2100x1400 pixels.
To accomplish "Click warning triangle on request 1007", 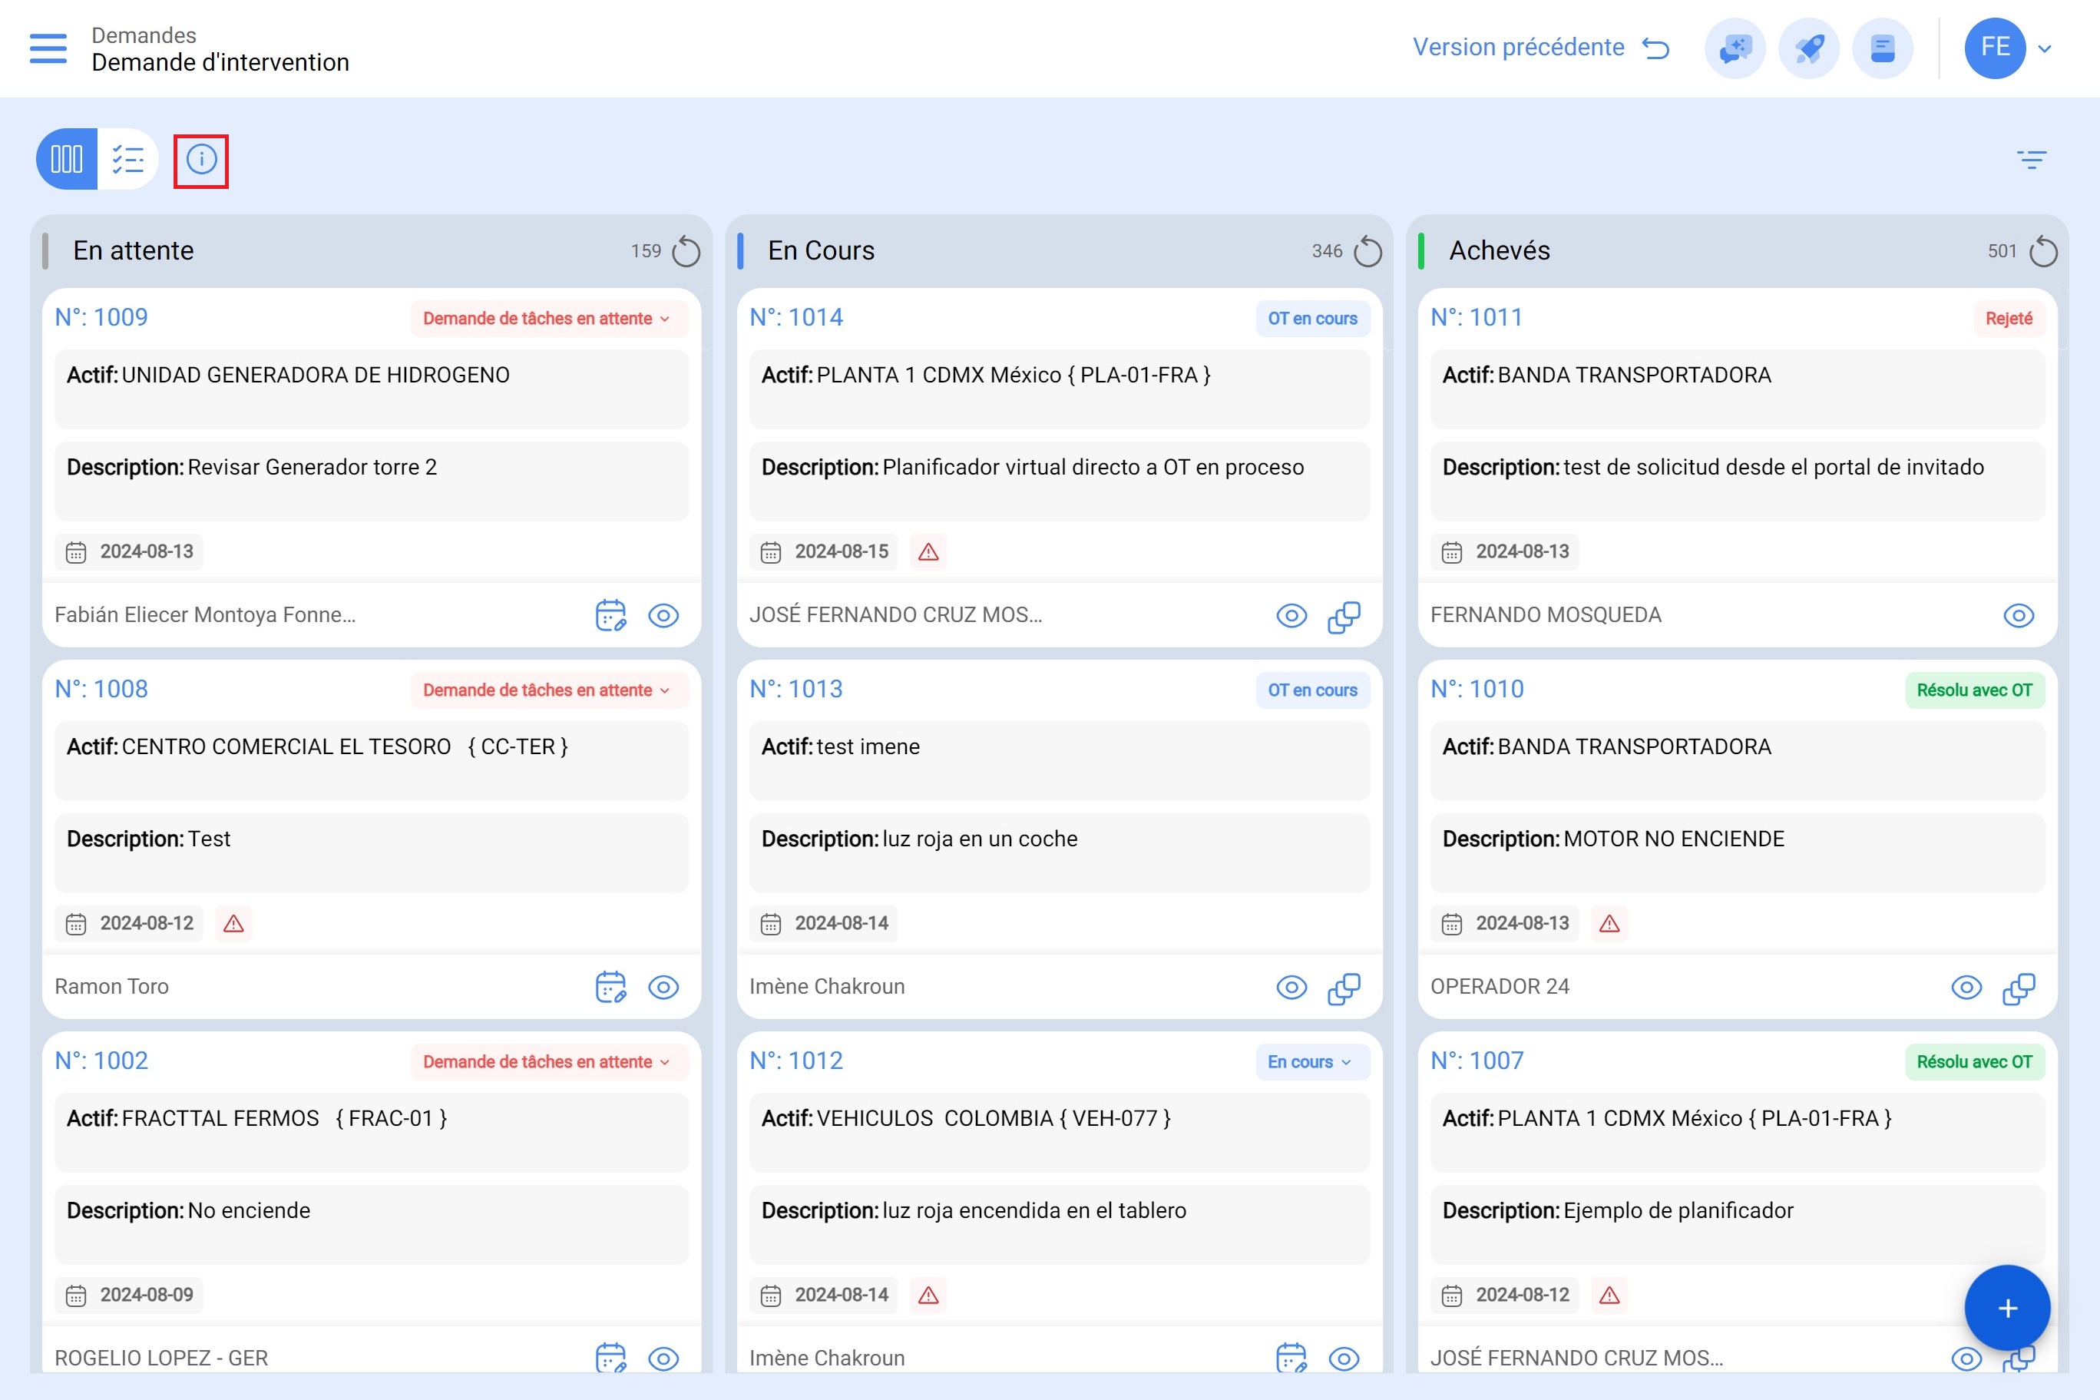I will pyautogui.click(x=1609, y=1295).
